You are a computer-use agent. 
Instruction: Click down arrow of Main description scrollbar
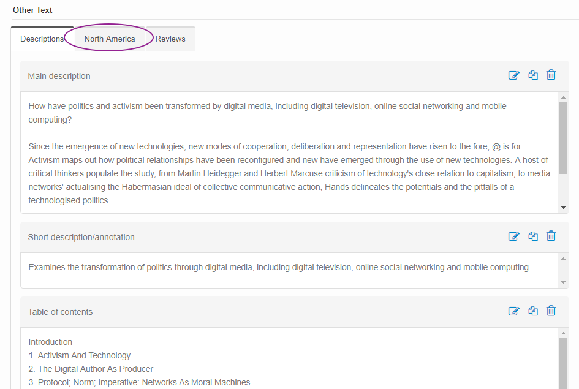[563, 208]
